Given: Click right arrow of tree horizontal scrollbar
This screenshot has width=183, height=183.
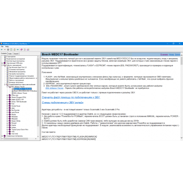Looking at the screenshot, I should [x=36, y=139].
